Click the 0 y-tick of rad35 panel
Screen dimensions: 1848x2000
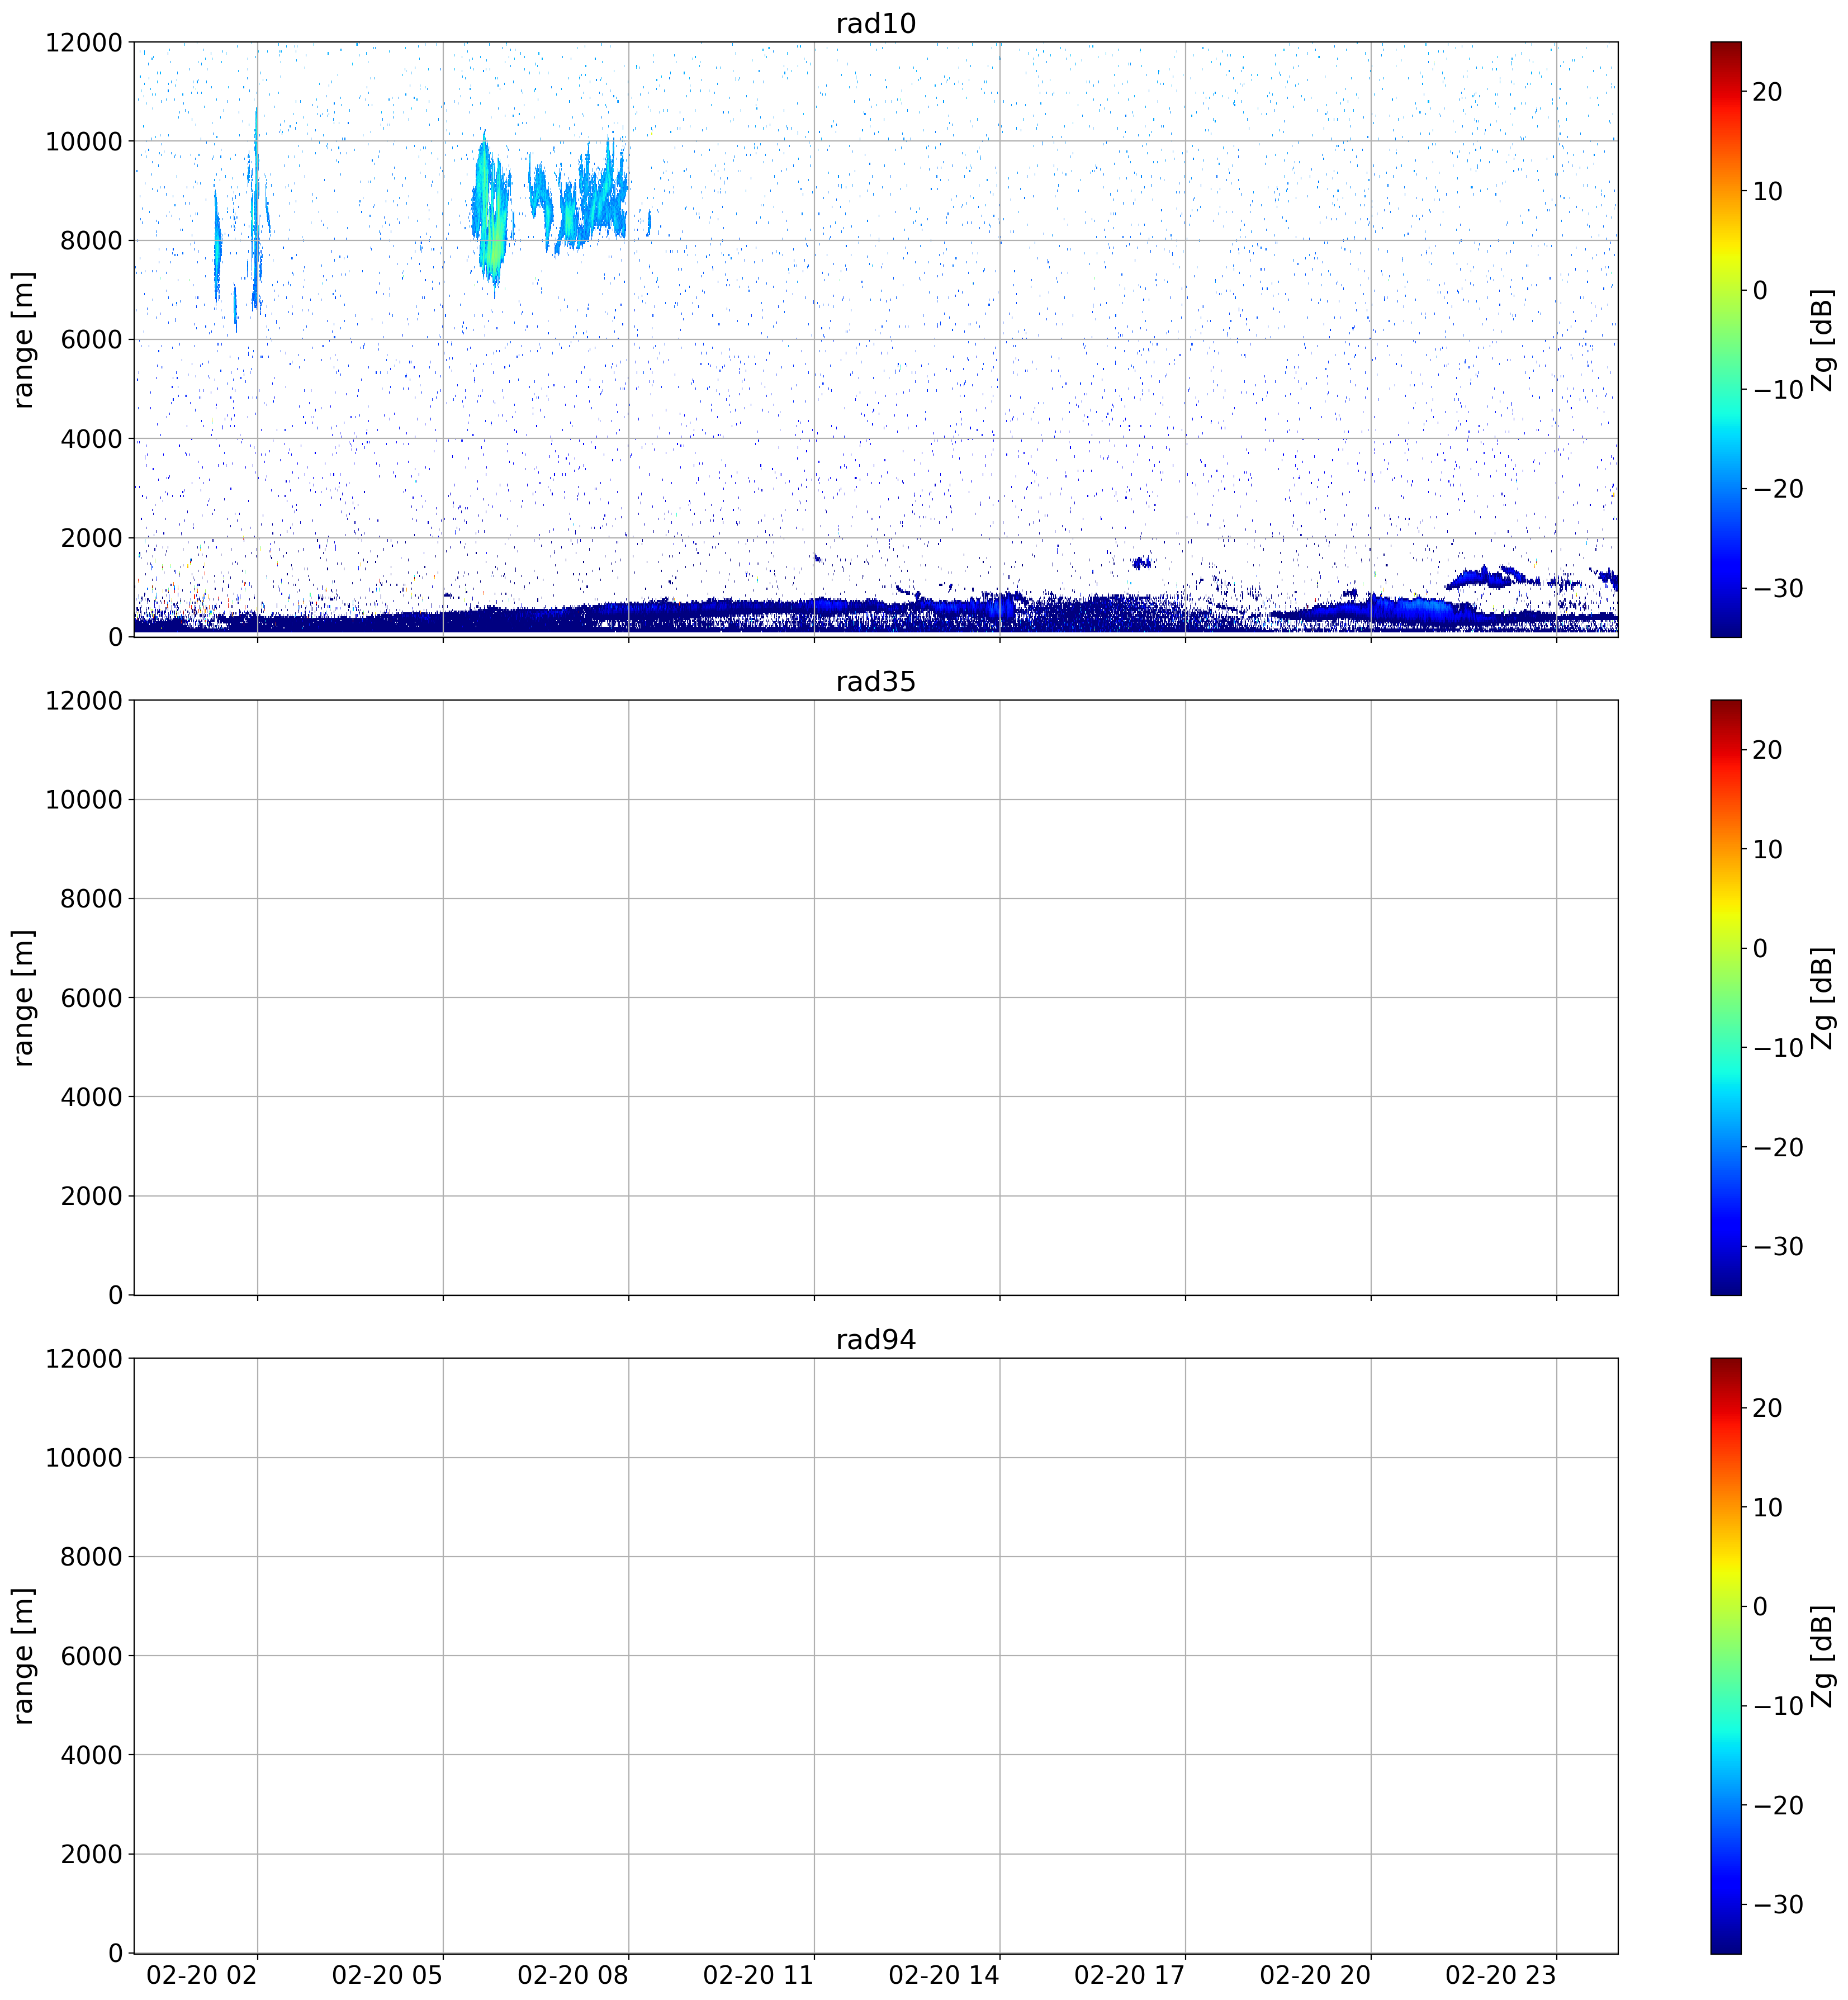pyautogui.click(x=115, y=1295)
